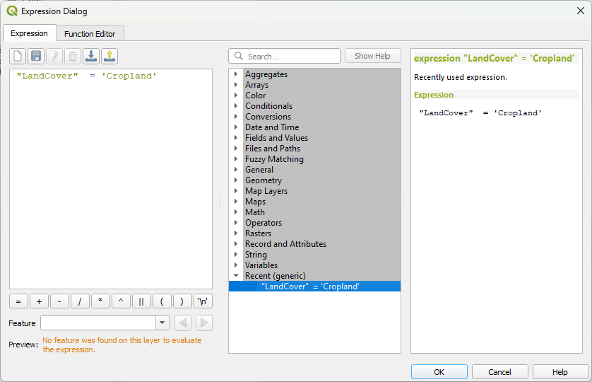Click the Export User Expressions icon
The image size is (592, 382).
click(x=109, y=56)
